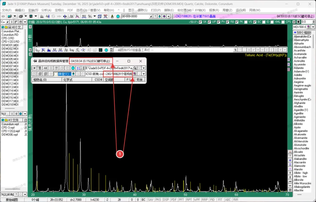Open ICSD file dropdown in database manager
This screenshot has width=316, height=202.
(x=144, y=74)
